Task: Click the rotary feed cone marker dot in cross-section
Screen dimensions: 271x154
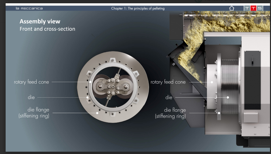Action: (212, 82)
